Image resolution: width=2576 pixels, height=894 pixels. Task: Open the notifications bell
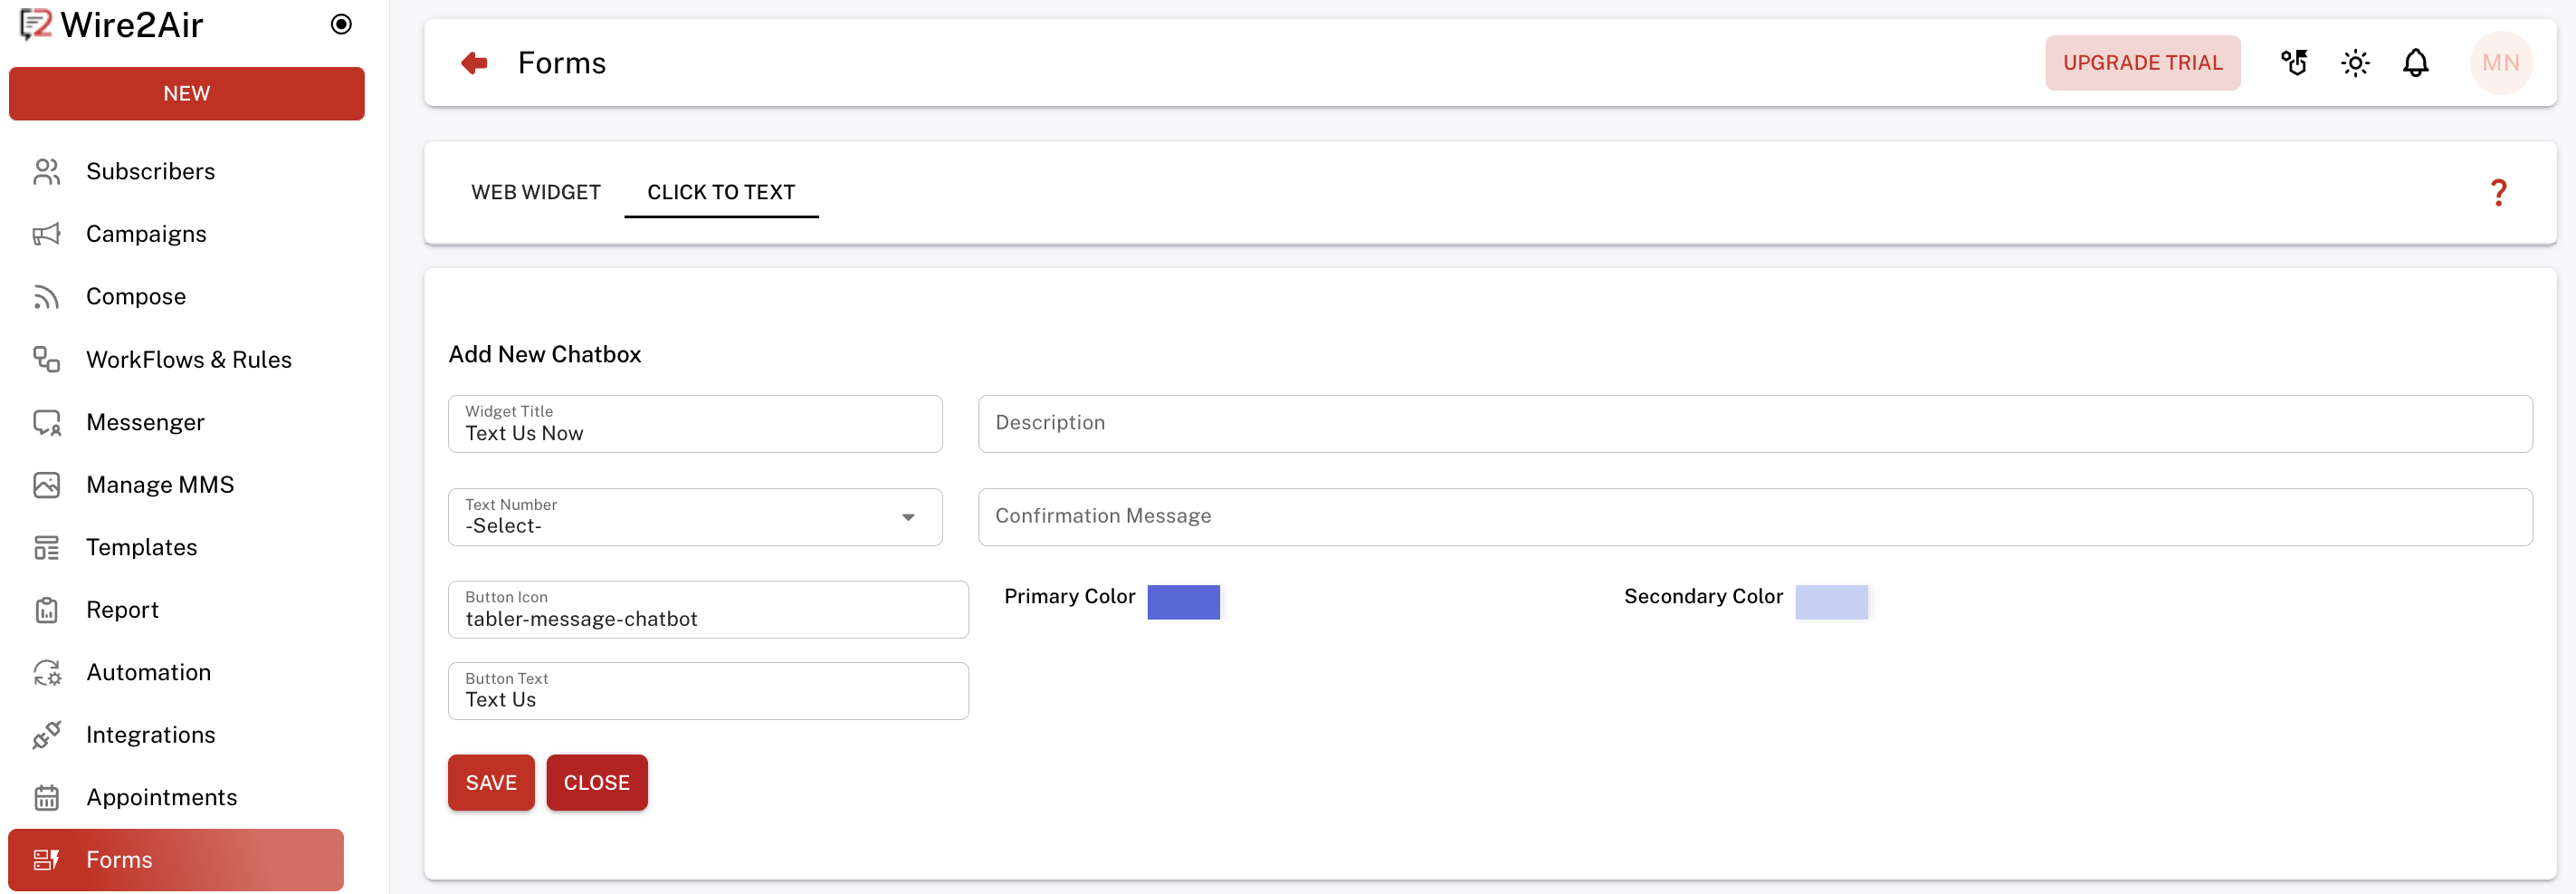pos(2415,63)
